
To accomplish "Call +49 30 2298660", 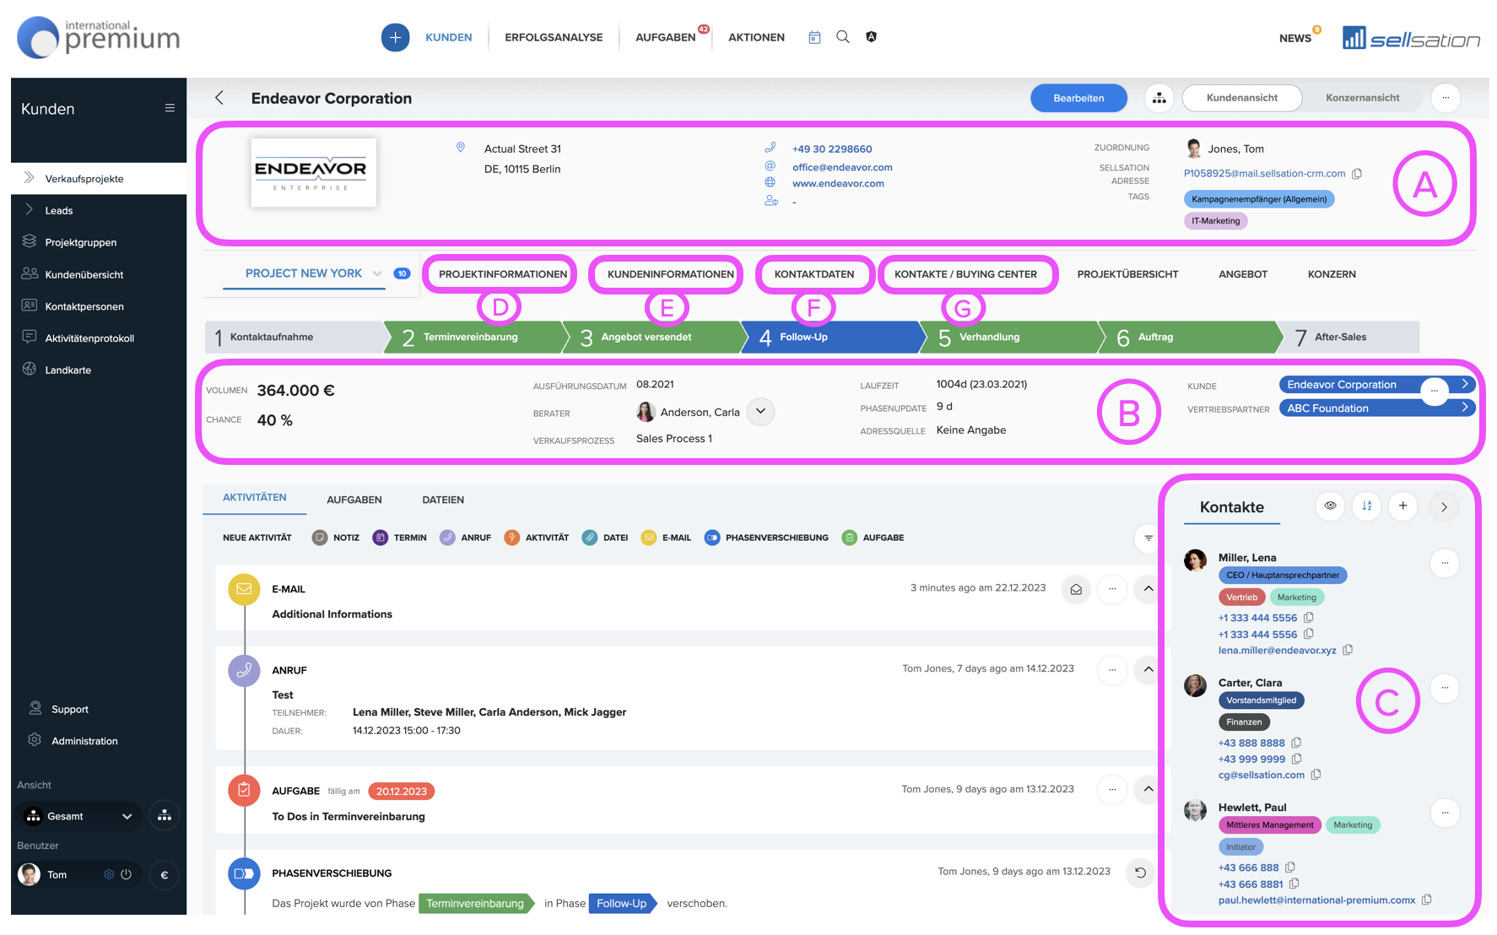I will tap(832, 149).
